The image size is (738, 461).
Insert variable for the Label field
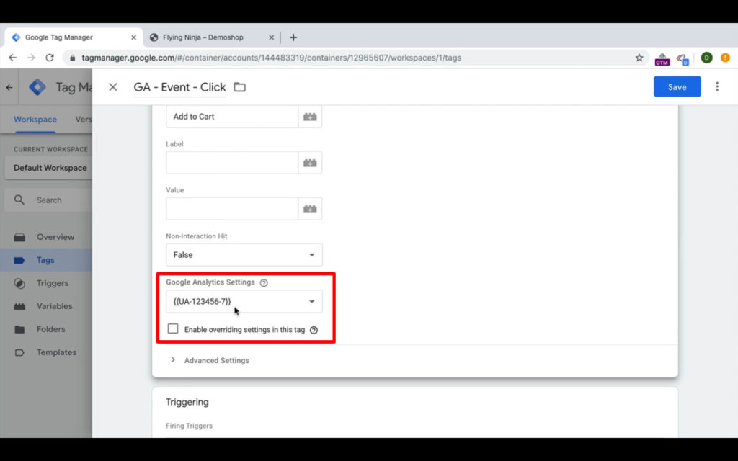(x=310, y=163)
